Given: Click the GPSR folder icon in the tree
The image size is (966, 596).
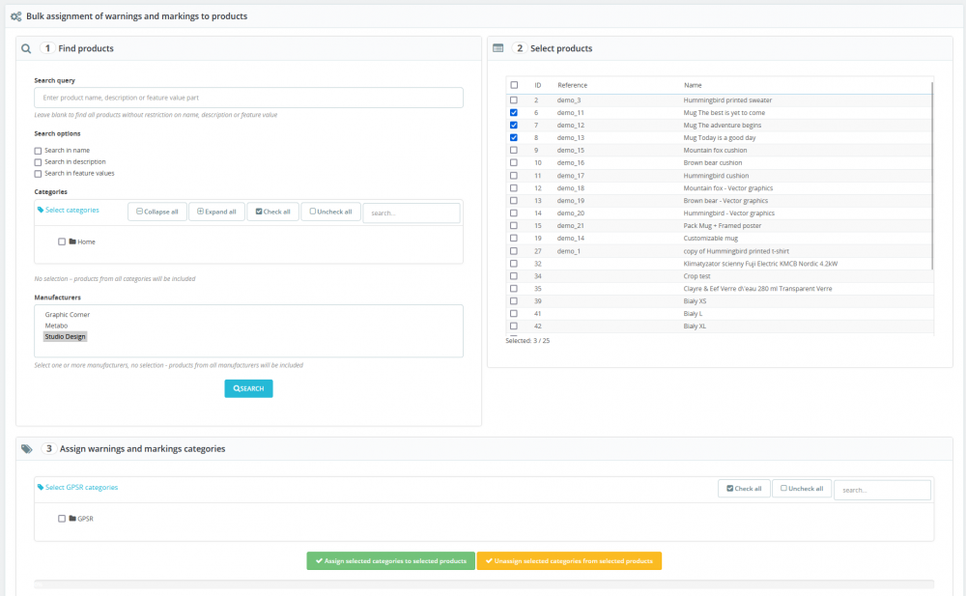Looking at the screenshot, I should [72, 519].
